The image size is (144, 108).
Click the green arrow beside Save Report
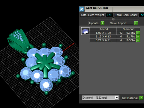pyautogui.click(x=136, y=23)
